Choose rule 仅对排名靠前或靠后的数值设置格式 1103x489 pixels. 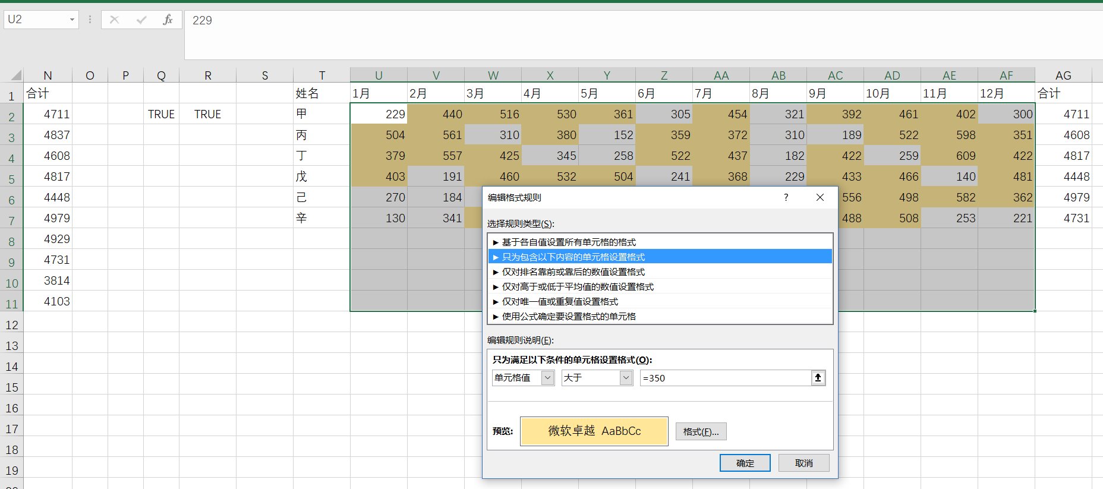pos(573,272)
